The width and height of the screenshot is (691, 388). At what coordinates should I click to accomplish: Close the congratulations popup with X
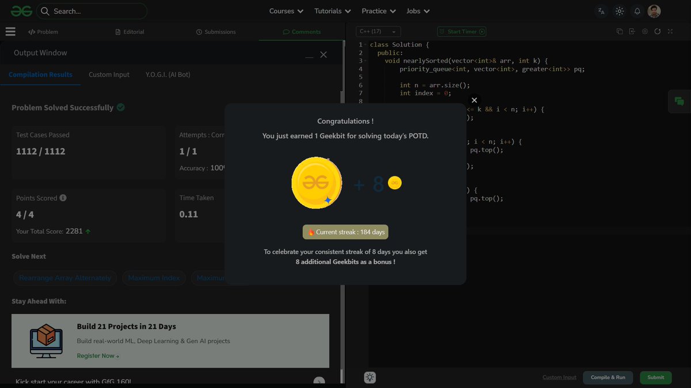pos(474,100)
